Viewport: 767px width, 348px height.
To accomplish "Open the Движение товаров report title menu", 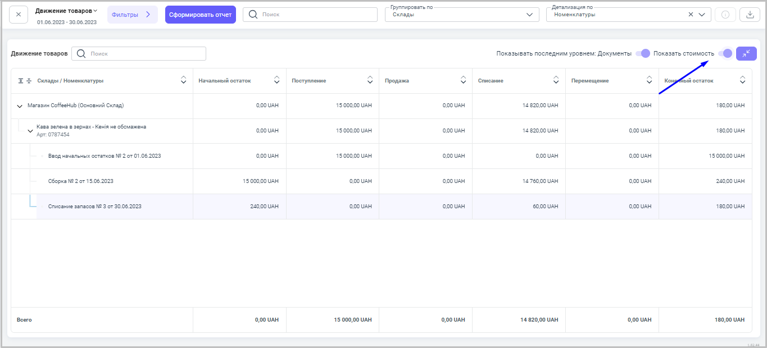I will click(x=66, y=11).
